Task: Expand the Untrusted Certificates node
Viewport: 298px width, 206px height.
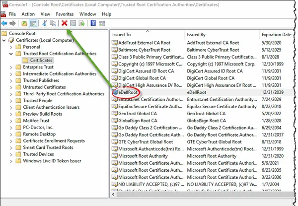Action: [11, 87]
